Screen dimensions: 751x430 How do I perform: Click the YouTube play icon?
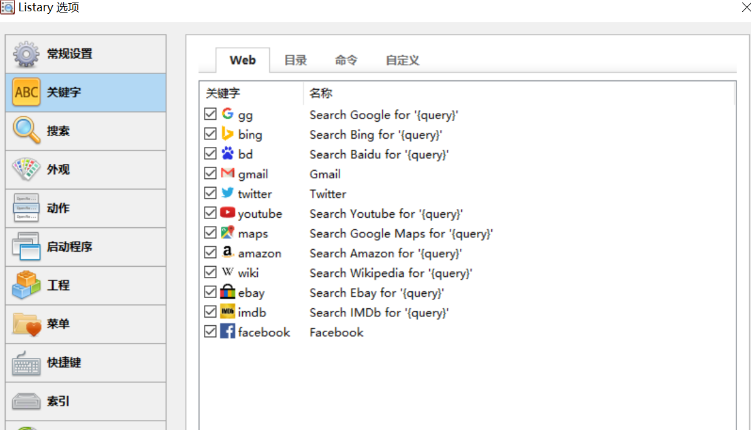click(x=228, y=212)
